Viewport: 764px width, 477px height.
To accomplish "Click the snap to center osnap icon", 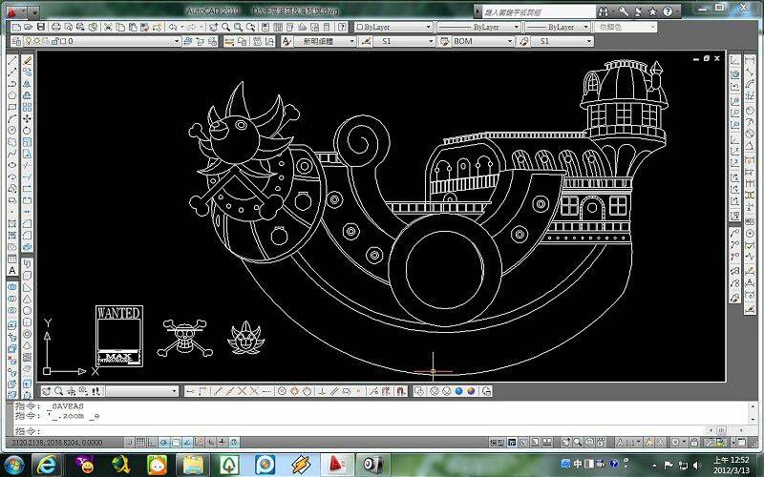I will click(x=282, y=391).
